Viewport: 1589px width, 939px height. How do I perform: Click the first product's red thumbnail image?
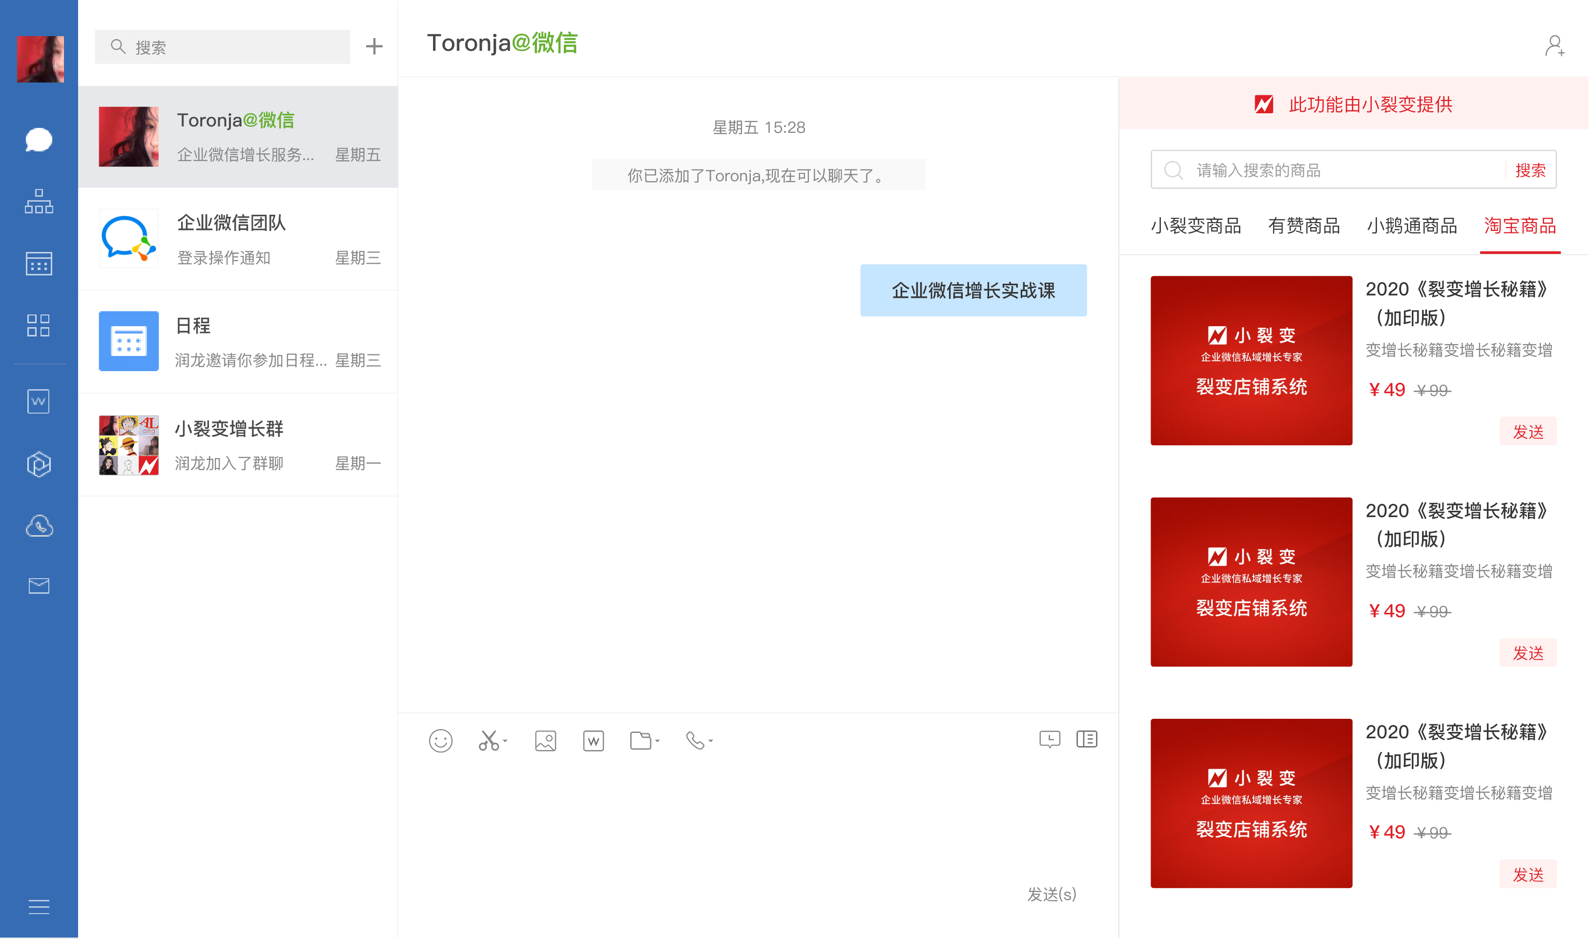pyautogui.click(x=1251, y=361)
